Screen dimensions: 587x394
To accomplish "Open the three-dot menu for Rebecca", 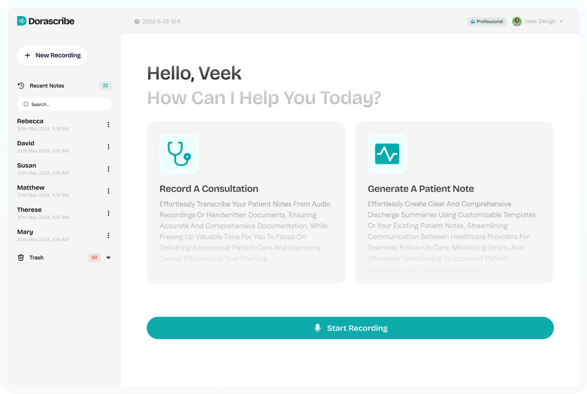I will click(x=108, y=125).
